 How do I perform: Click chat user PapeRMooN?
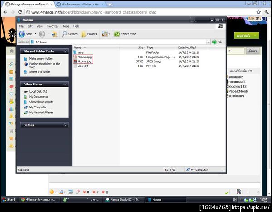[238, 91]
